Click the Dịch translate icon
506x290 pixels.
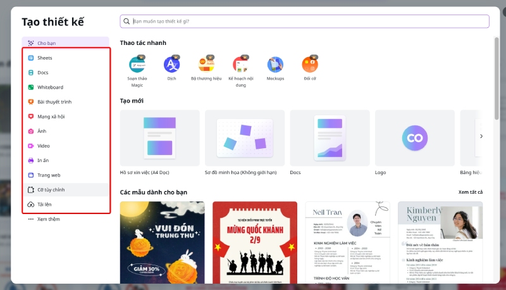pos(171,65)
